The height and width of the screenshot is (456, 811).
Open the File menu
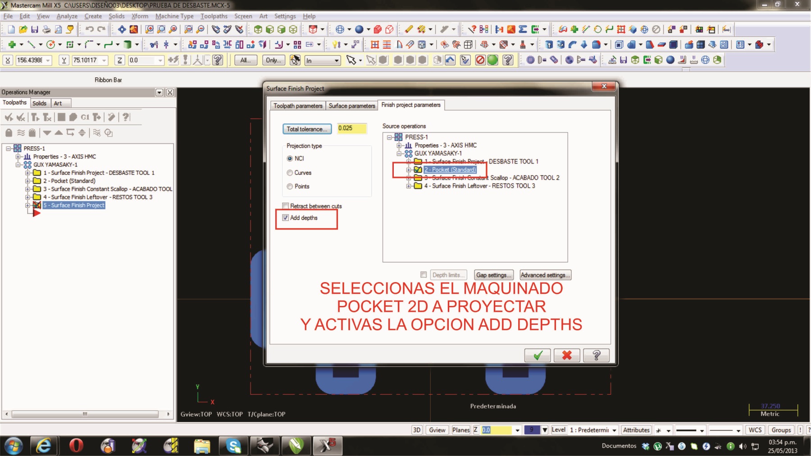(8, 16)
